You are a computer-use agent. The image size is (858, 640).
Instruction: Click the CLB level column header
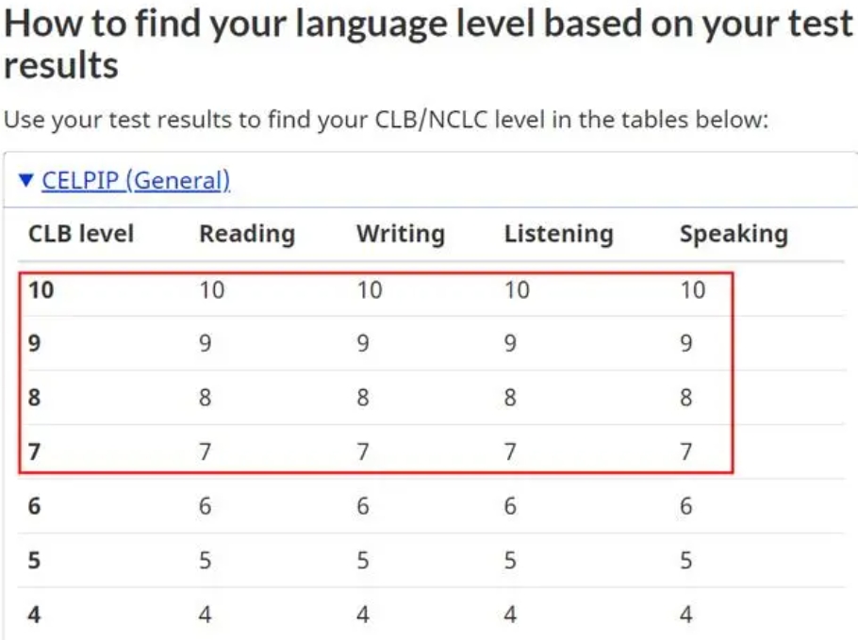pos(81,234)
